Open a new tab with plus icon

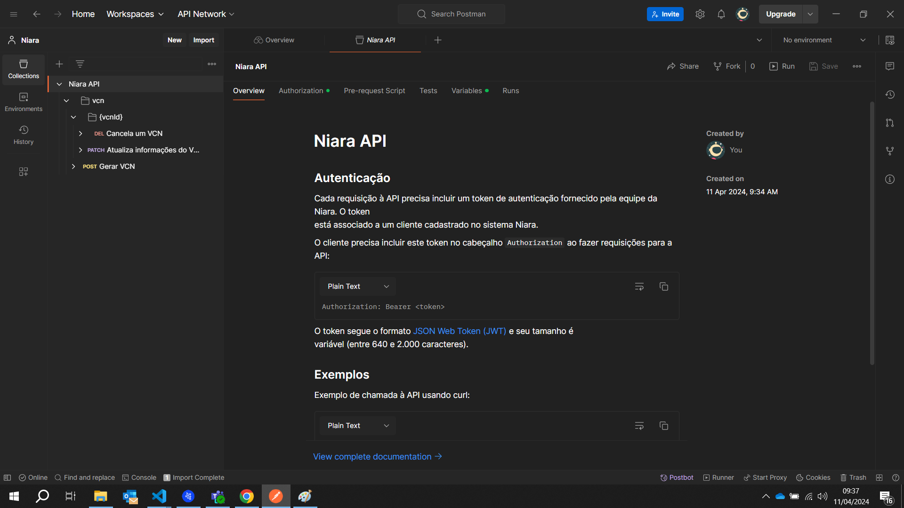tap(438, 40)
